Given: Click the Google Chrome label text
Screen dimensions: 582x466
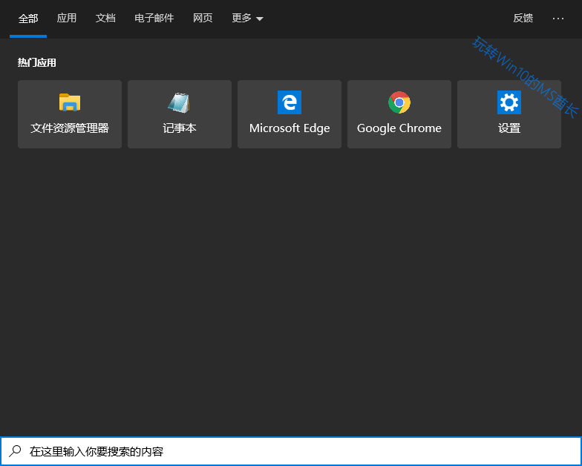Looking at the screenshot, I should click(399, 128).
